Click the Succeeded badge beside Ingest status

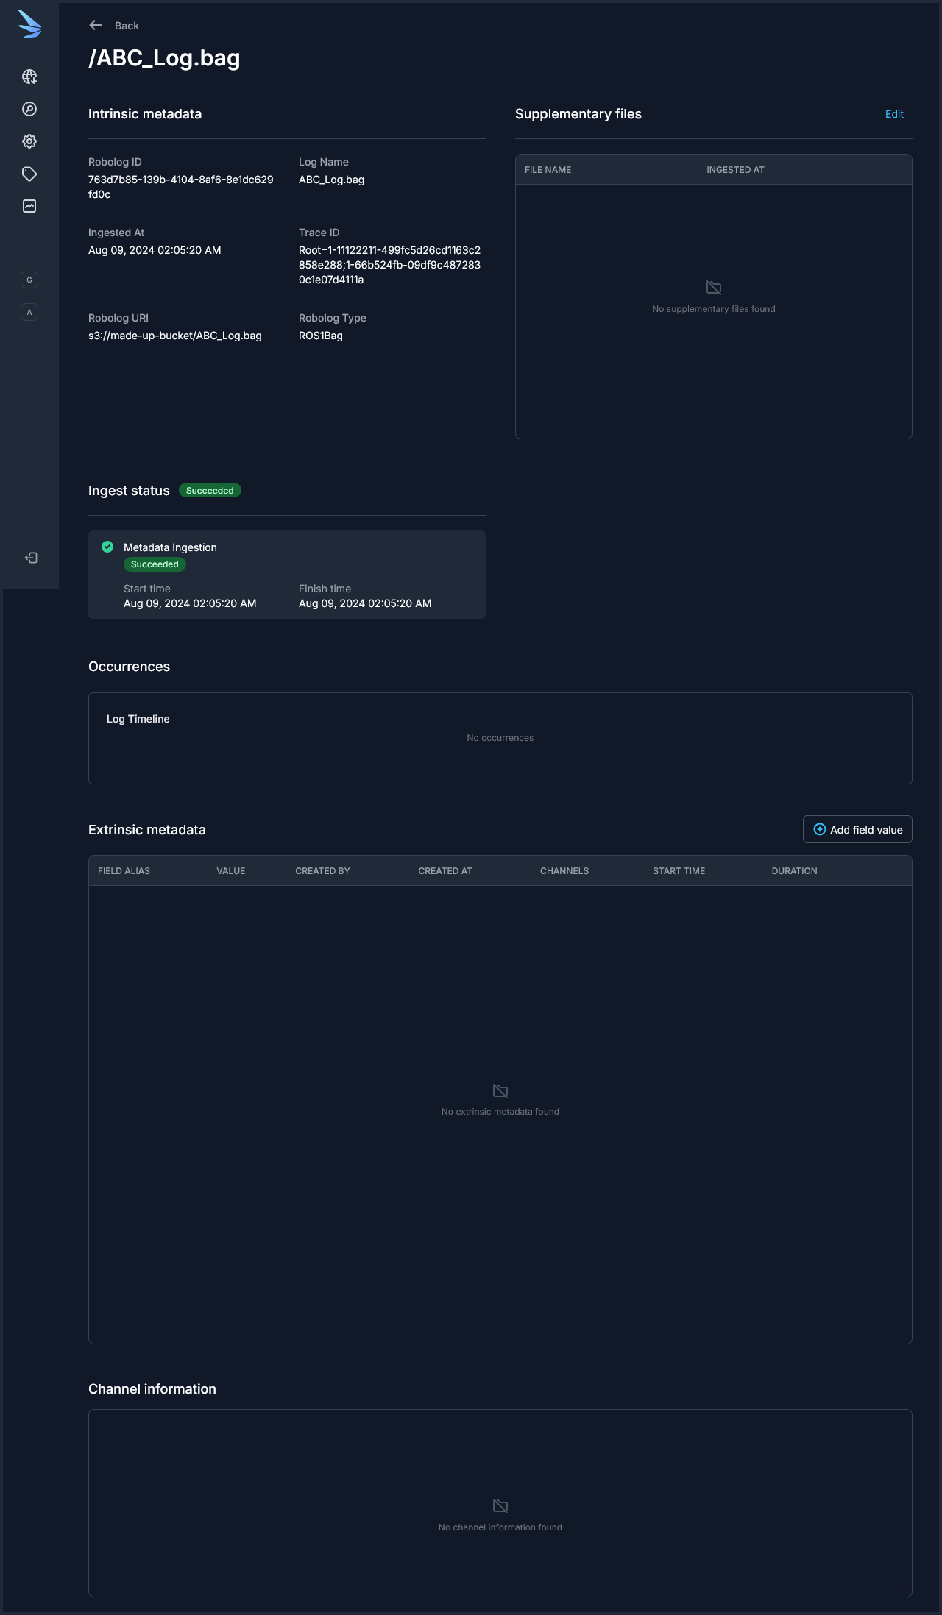click(210, 491)
